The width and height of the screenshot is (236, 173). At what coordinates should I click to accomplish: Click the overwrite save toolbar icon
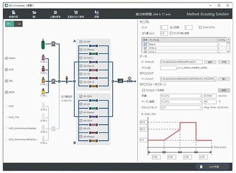click(55, 12)
